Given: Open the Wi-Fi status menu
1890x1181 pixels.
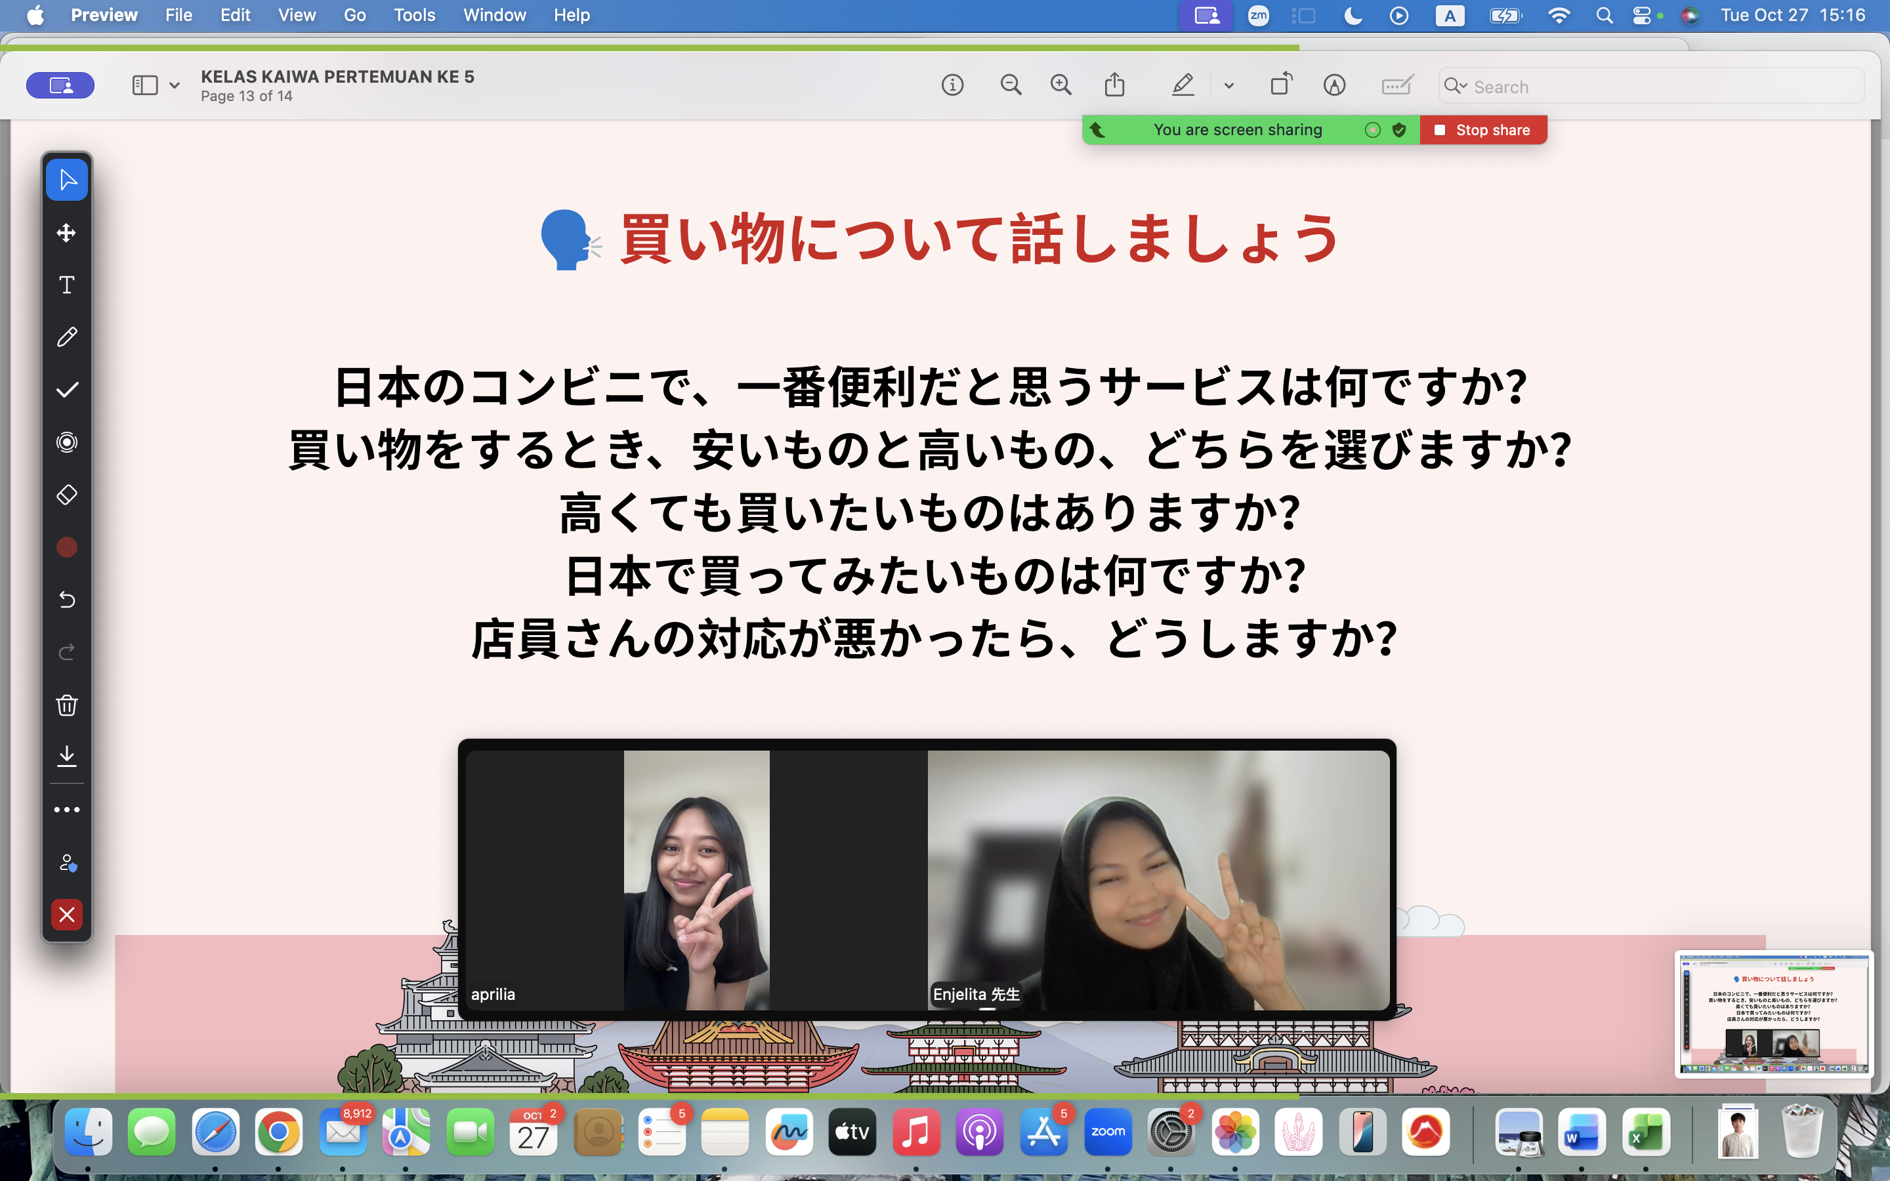Looking at the screenshot, I should click(1559, 16).
